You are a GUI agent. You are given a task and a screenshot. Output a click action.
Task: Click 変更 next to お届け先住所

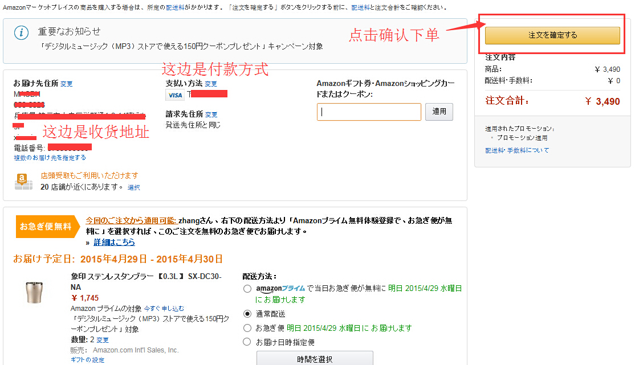point(67,84)
